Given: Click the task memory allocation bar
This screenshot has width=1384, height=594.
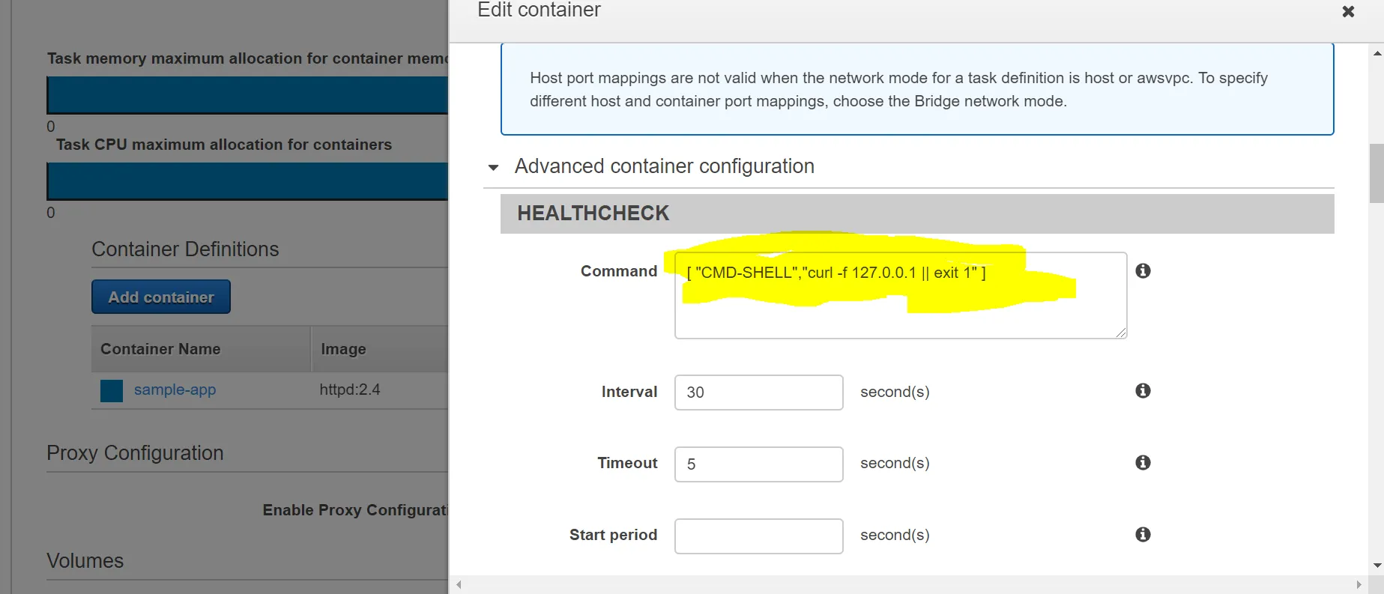Looking at the screenshot, I should [247, 96].
